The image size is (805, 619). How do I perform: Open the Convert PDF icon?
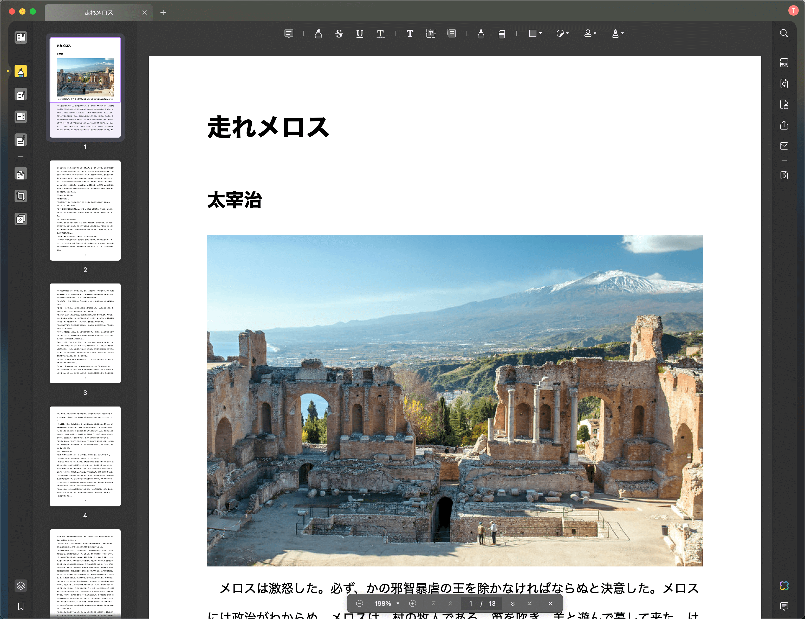click(784, 84)
